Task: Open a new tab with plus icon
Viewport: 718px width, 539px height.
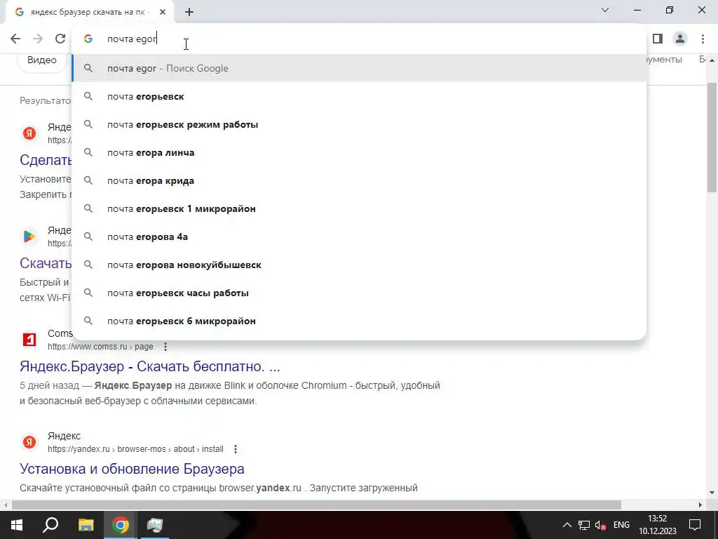Action: click(x=189, y=12)
